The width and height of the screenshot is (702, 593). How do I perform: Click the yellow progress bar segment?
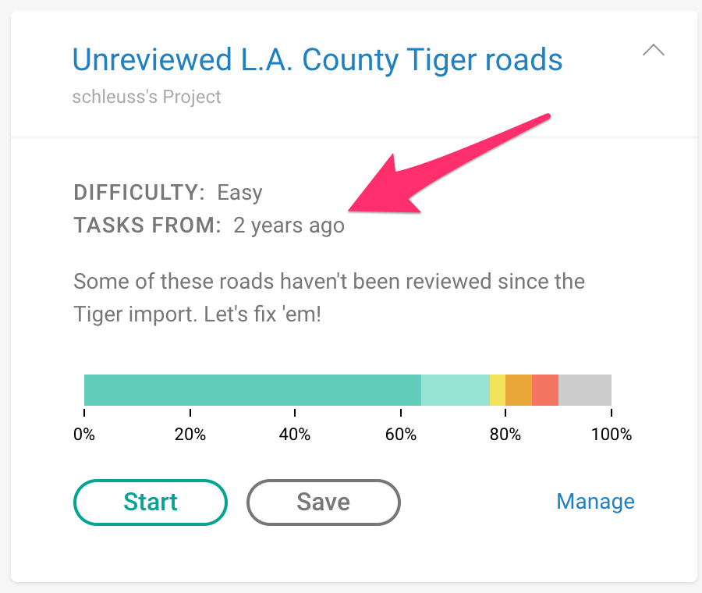pos(498,390)
